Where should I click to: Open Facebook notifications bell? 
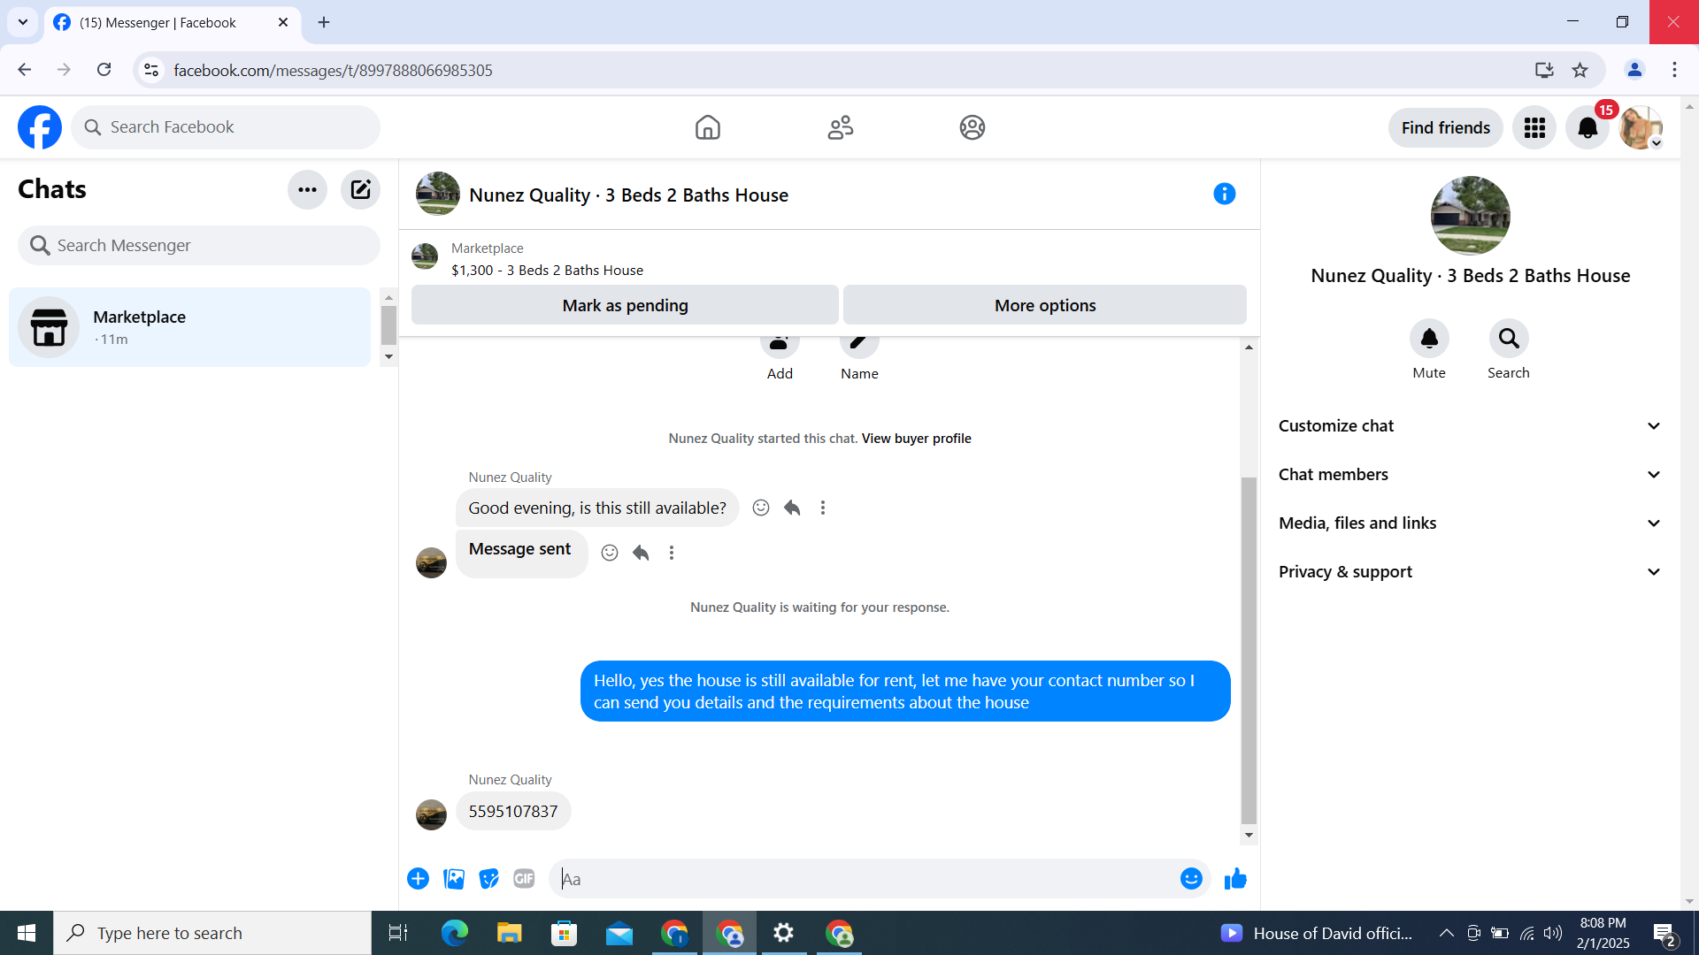tap(1588, 127)
